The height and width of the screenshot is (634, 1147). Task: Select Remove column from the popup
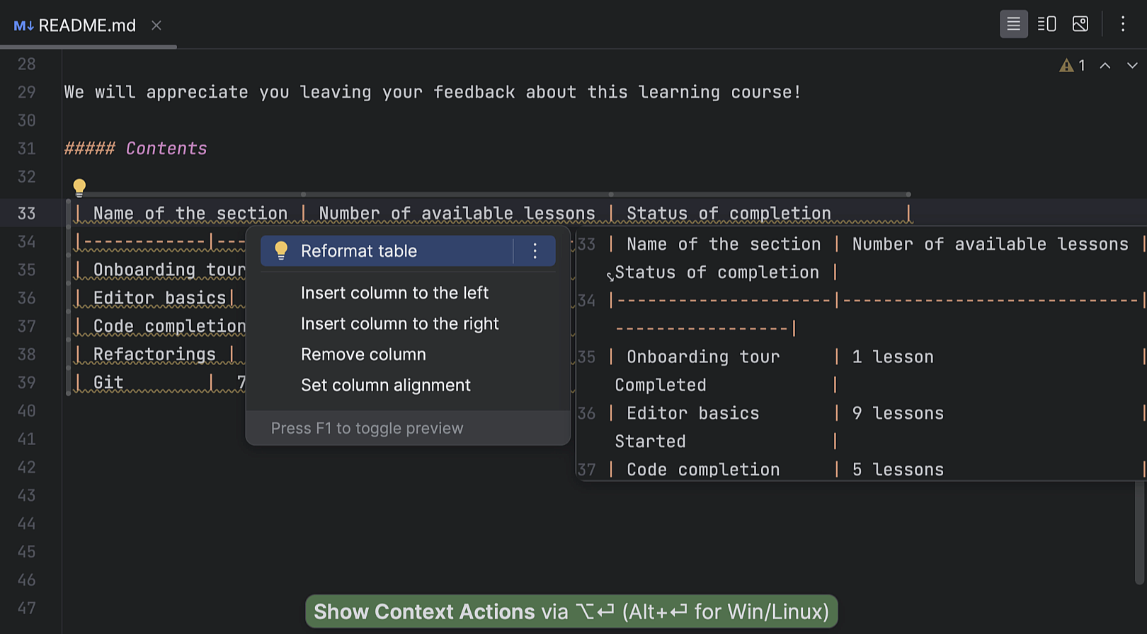[x=363, y=354]
